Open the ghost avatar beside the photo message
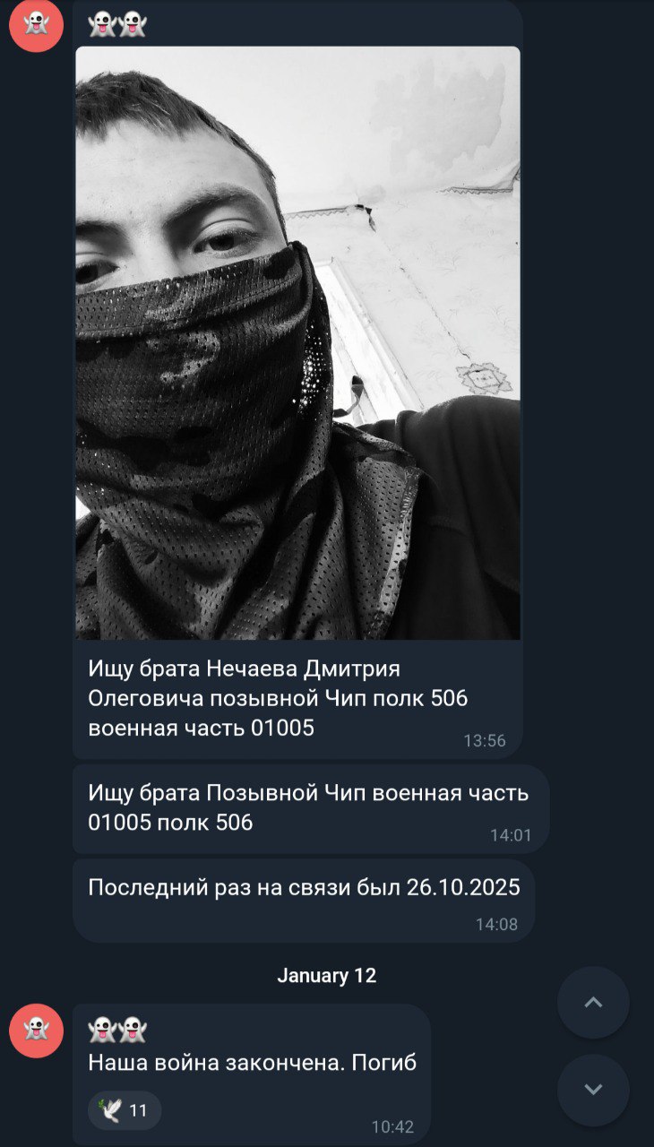The image size is (654, 1147). 36,25
